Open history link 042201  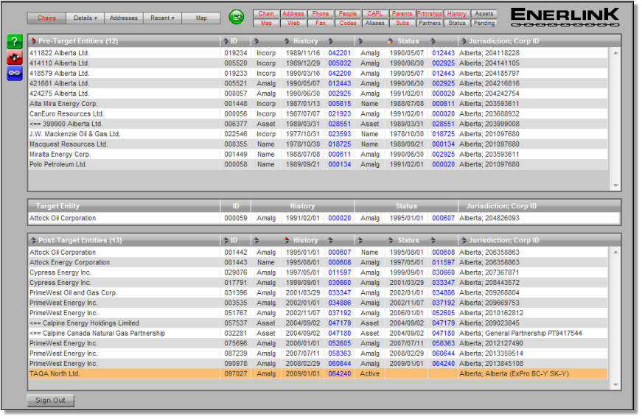coord(339,53)
